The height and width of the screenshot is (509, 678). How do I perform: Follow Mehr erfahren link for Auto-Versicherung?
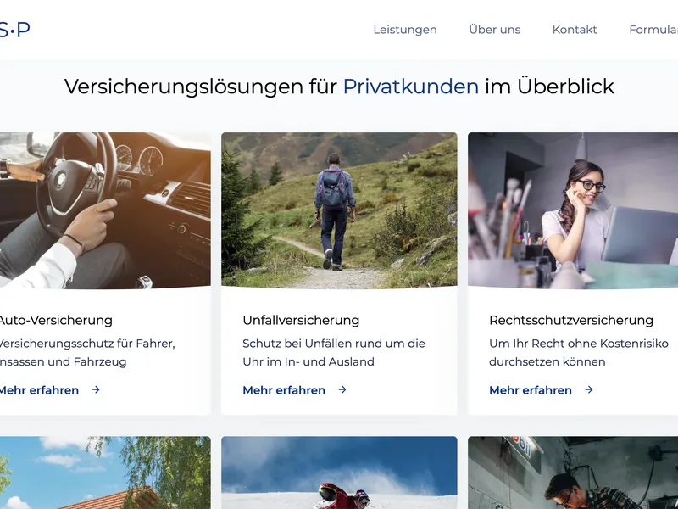[x=39, y=390]
